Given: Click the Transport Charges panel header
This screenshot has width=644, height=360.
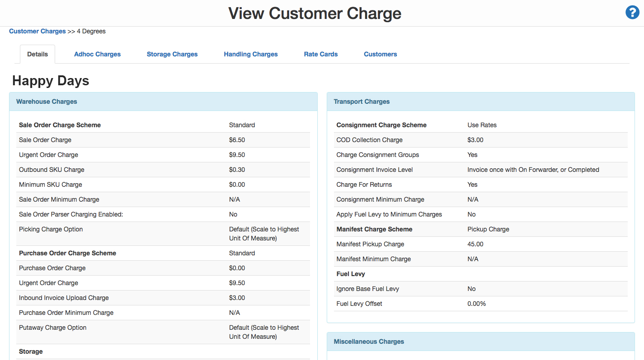Looking at the screenshot, I should (362, 102).
